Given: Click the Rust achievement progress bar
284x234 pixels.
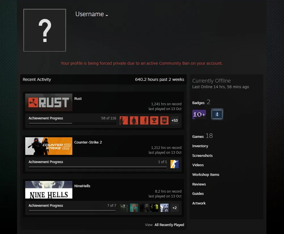Looking at the screenshot, I should 72,124.
